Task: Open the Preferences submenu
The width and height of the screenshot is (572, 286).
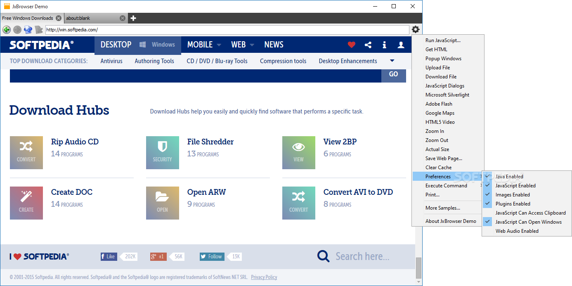Action: click(448, 177)
